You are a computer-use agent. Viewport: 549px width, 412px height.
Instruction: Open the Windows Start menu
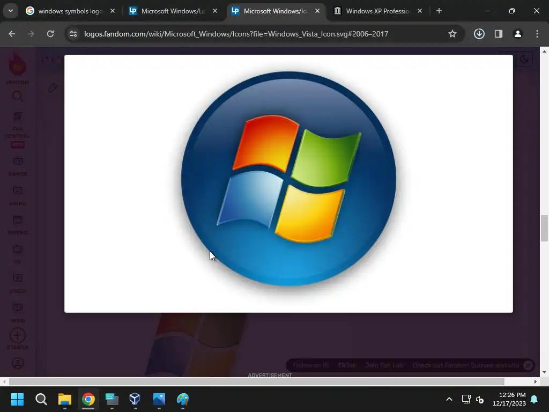(17, 399)
